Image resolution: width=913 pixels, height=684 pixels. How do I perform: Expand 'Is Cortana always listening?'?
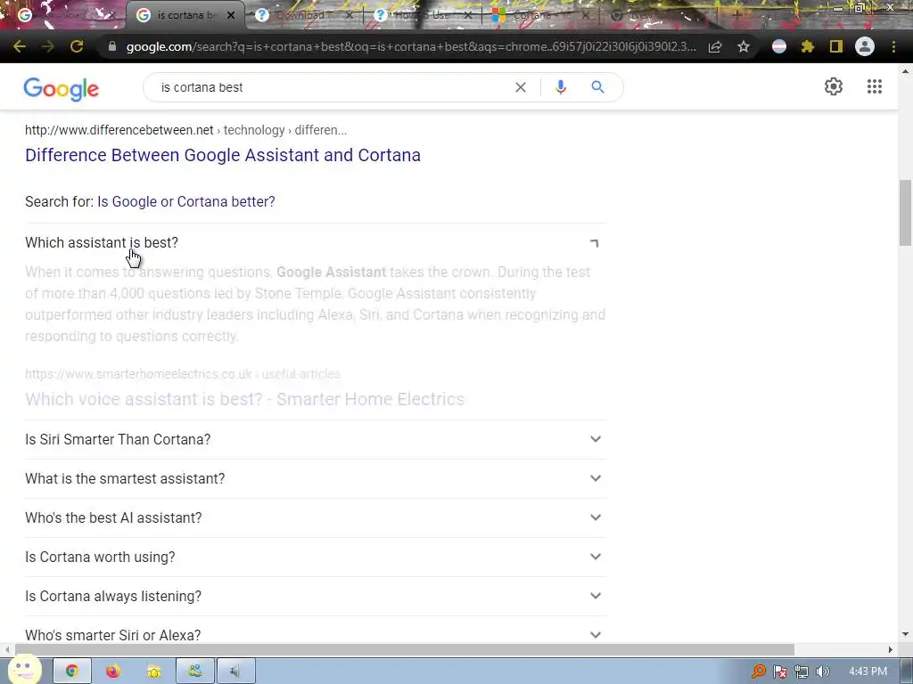(x=315, y=596)
